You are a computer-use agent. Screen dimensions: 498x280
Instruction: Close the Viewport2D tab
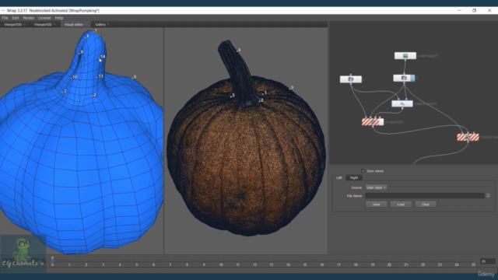click(x=54, y=24)
